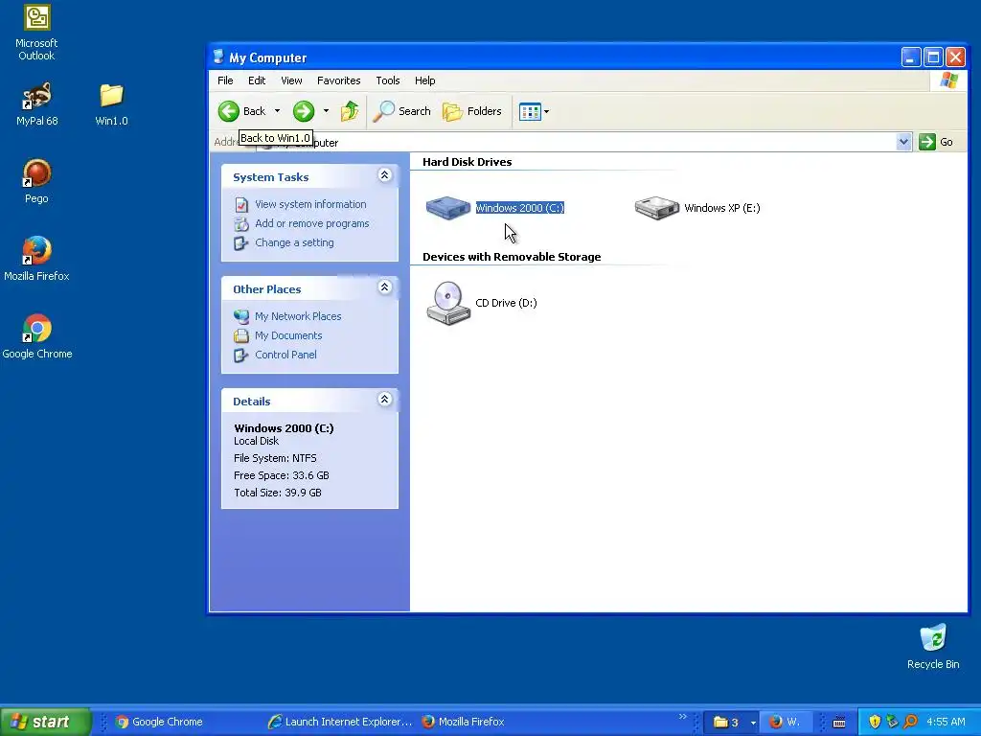Click the green Forward arrow button
The image size is (981, 736).
(304, 111)
